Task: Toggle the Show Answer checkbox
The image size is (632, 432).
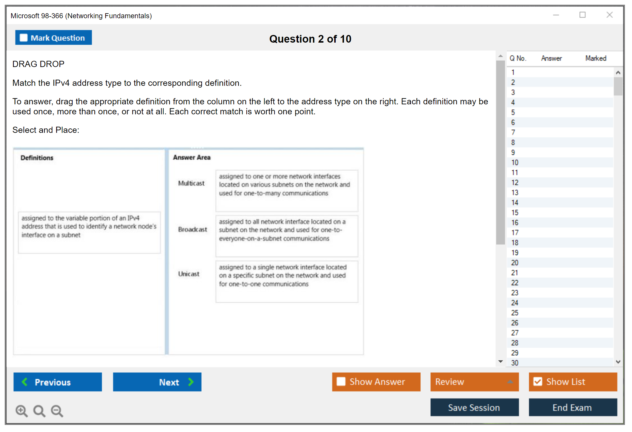Action: (341, 381)
